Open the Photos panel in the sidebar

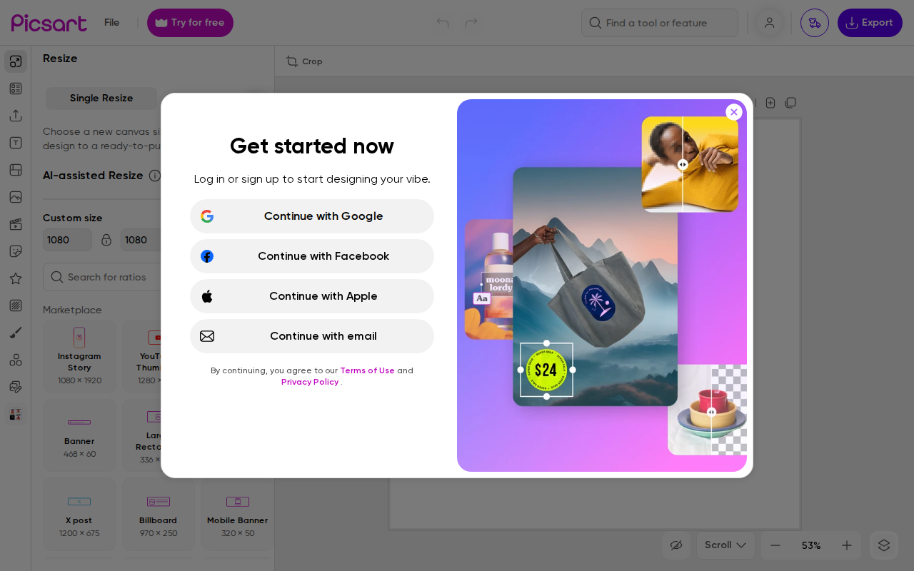(15, 196)
